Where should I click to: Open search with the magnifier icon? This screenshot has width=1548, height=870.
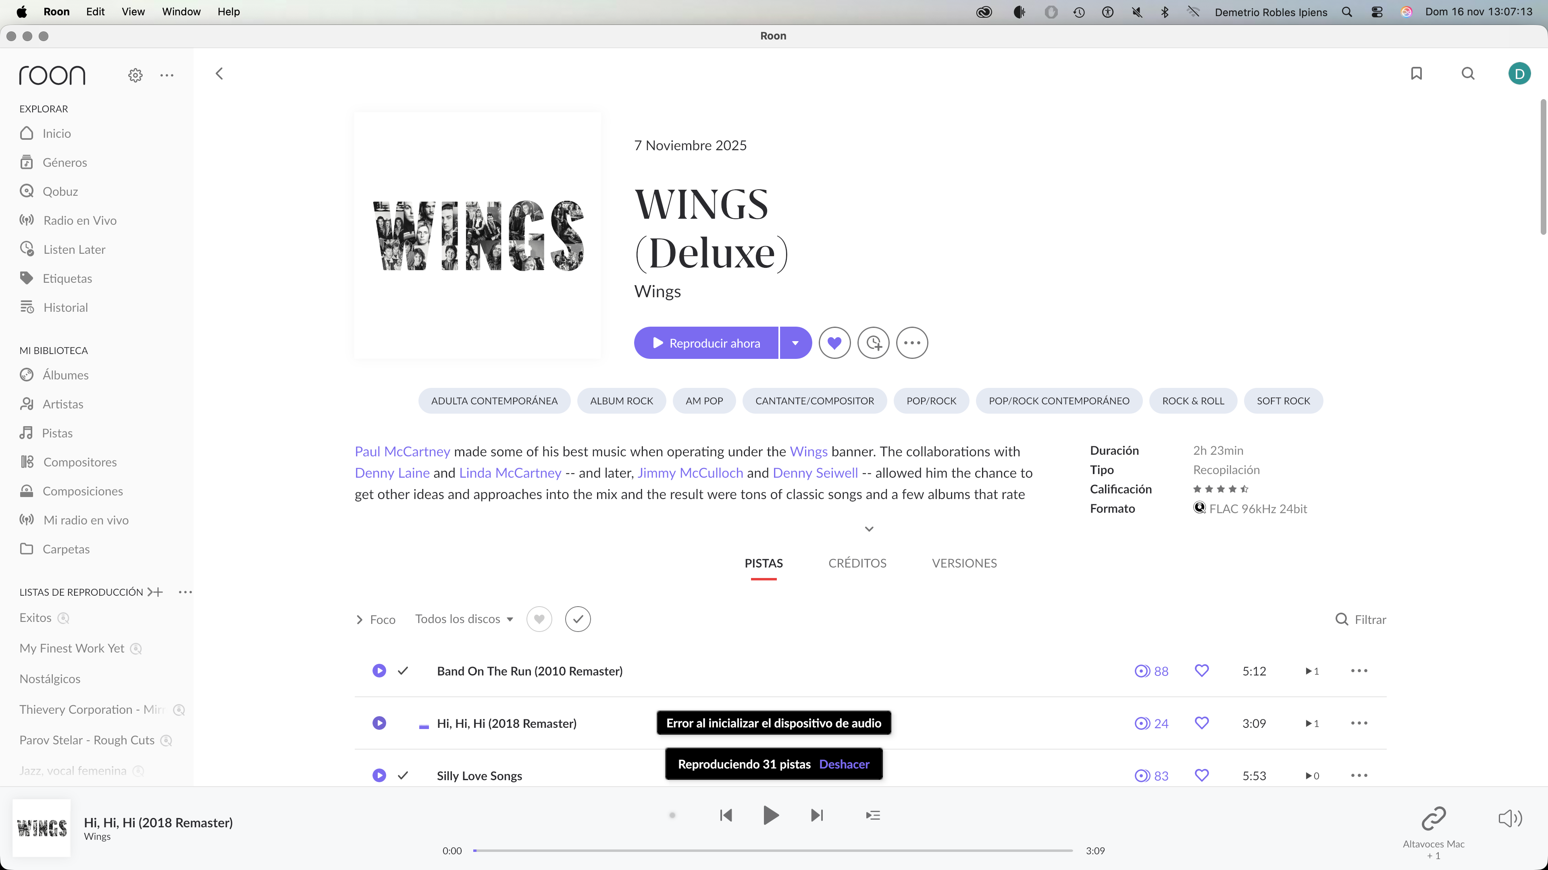coord(1467,73)
